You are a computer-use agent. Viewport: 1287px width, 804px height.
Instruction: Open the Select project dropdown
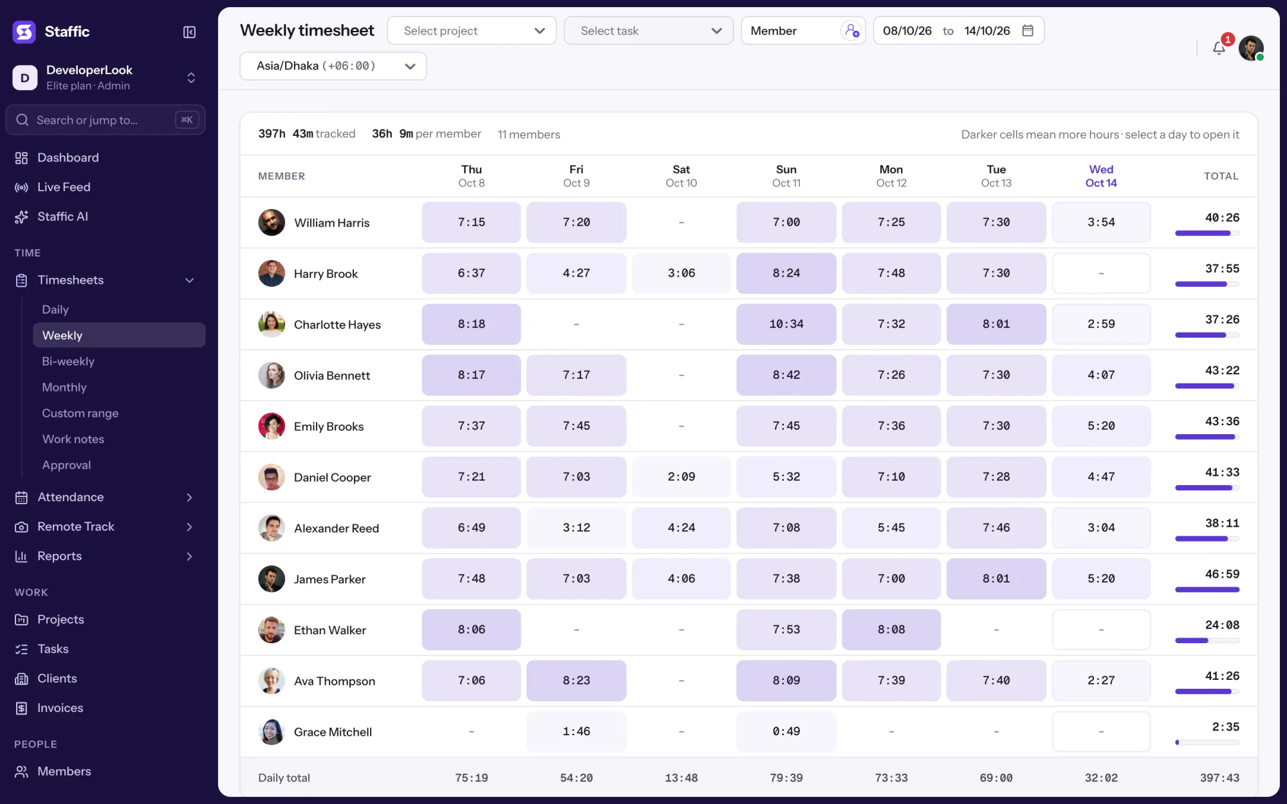click(472, 31)
